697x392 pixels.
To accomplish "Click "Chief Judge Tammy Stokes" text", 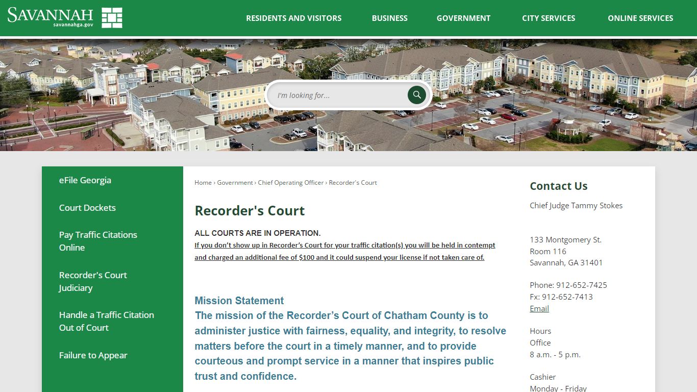I will click(x=576, y=205).
